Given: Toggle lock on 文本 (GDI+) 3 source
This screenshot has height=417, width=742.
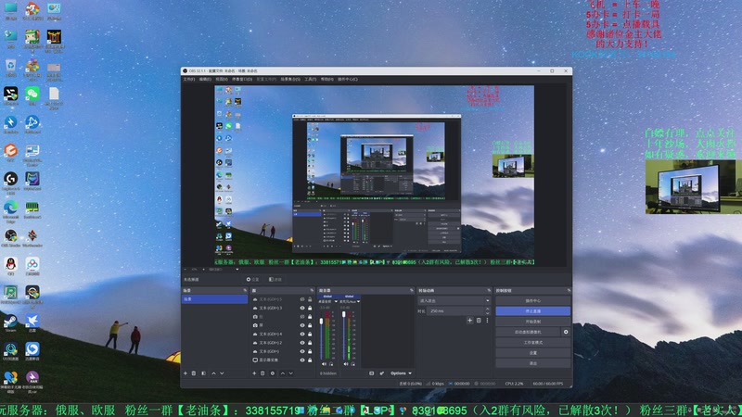Looking at the screenshot, I should pos(310,308).
